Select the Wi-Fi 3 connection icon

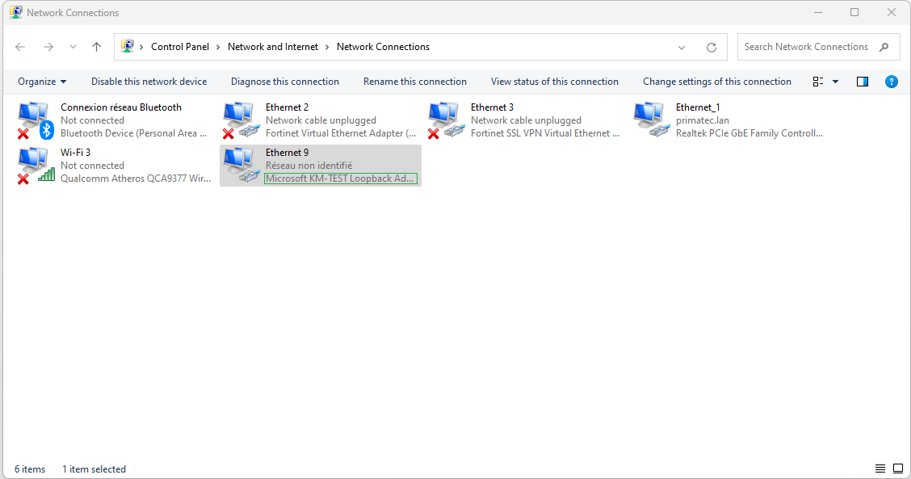35,165
